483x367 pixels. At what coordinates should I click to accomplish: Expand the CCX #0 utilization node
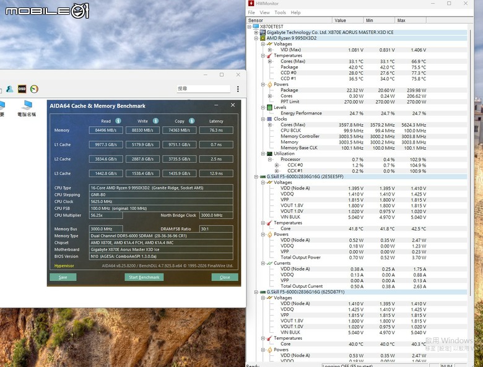[276, 165]
